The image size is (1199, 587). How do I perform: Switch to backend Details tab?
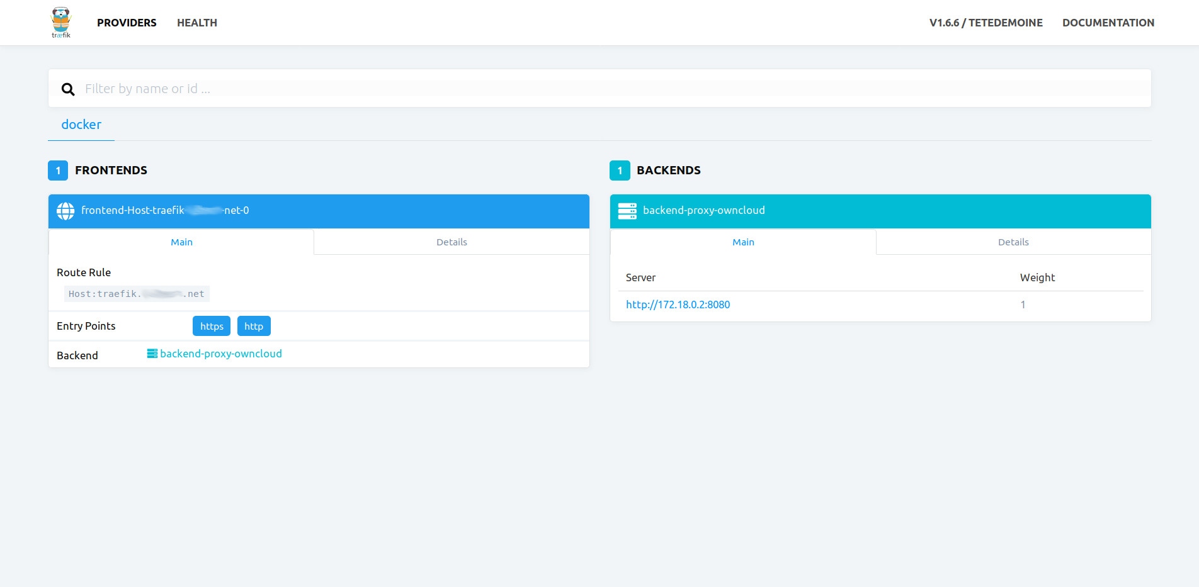1013,242
